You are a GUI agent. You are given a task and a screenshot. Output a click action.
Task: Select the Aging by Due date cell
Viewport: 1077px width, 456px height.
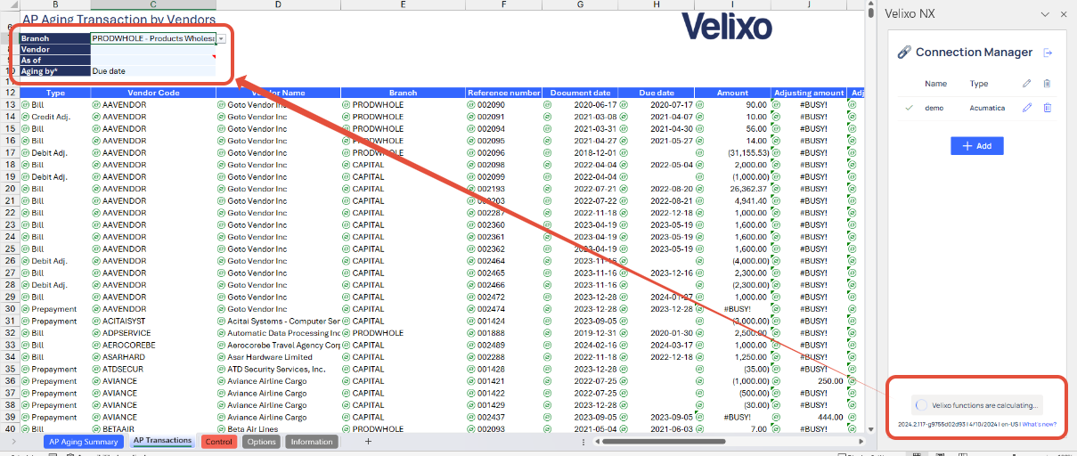pyautogui.click(x=153, y=70)
